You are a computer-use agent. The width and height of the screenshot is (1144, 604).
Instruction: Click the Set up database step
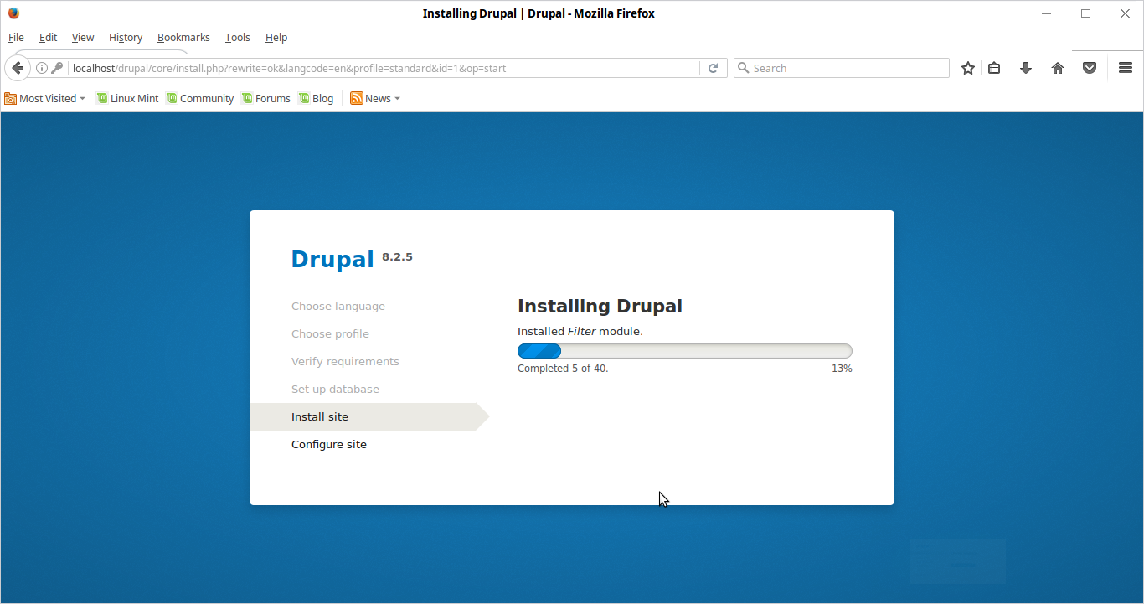(x=335, y=389)
